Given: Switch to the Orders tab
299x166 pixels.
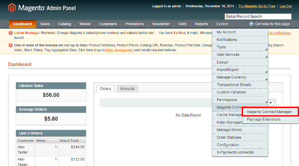Looking at the screenshot, I should coord(106,89).
